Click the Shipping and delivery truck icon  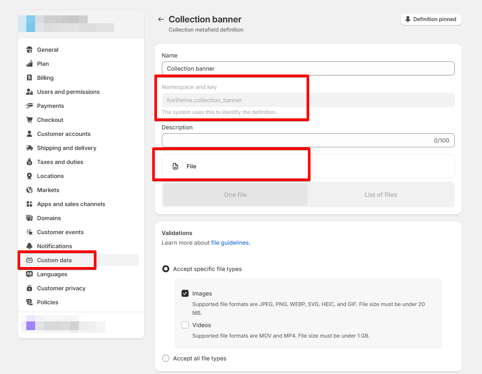29,148
